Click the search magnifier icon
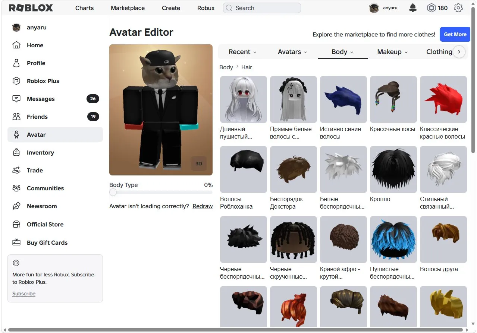The width and height of the screenshot is (477, 333). tap(229, 8)
